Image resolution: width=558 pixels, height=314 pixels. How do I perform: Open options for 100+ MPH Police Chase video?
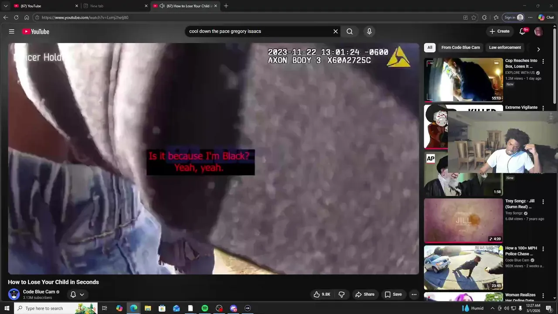543,249
